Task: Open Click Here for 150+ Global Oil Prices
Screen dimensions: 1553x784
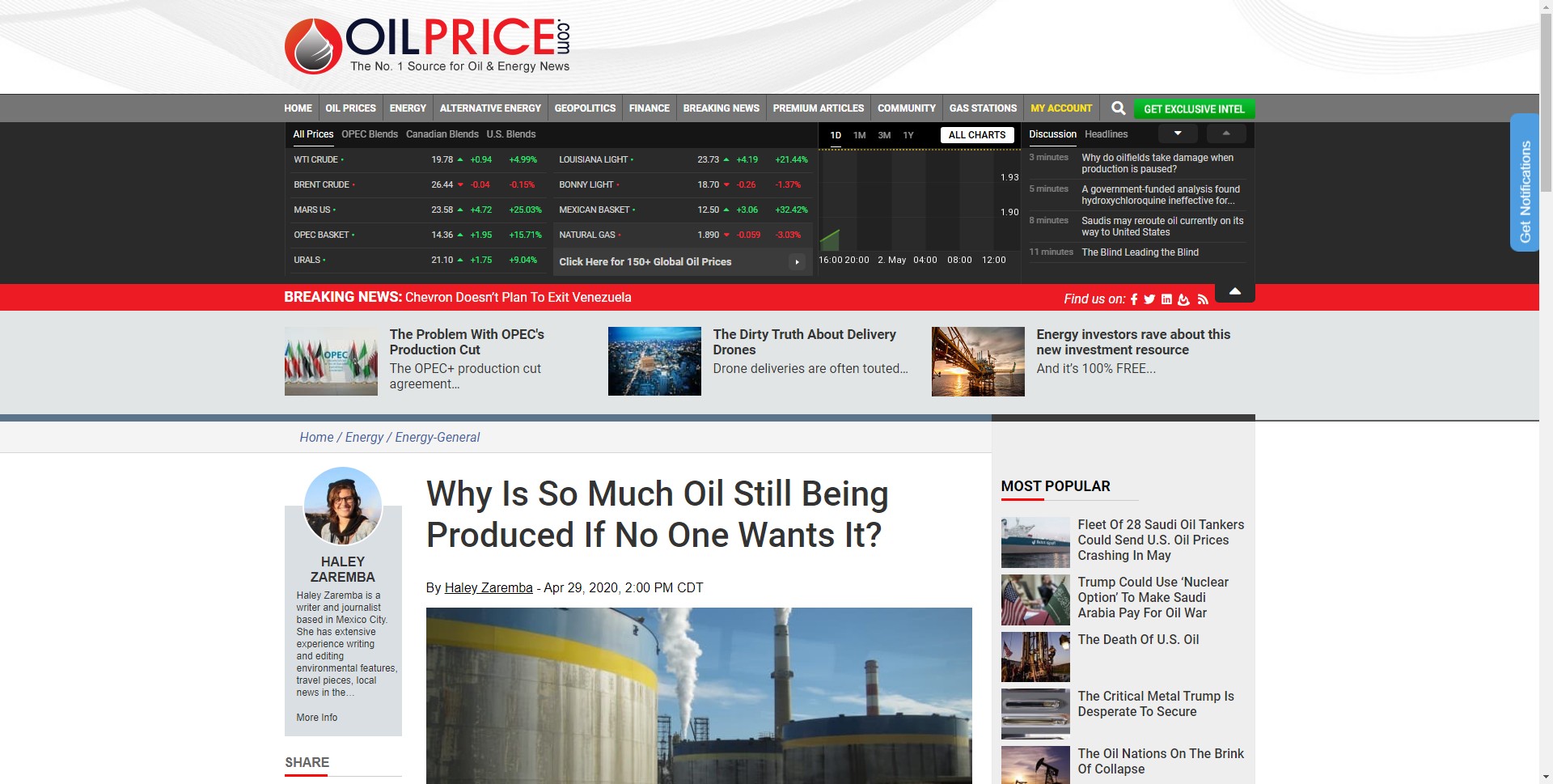Action: 683,262
